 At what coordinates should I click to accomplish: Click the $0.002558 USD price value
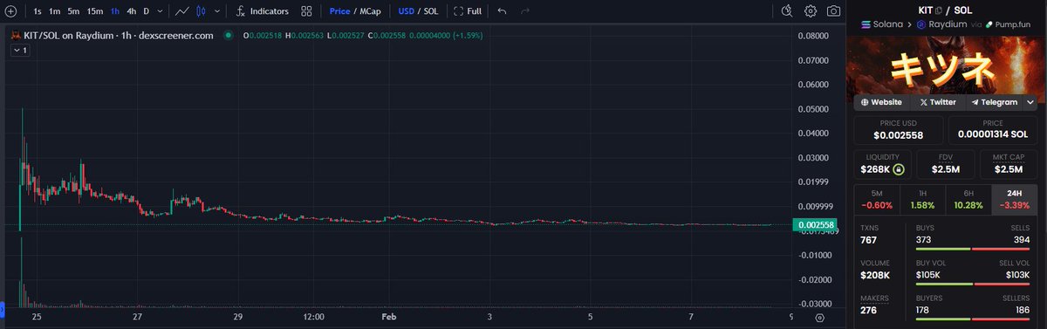(x=899, y=135)
